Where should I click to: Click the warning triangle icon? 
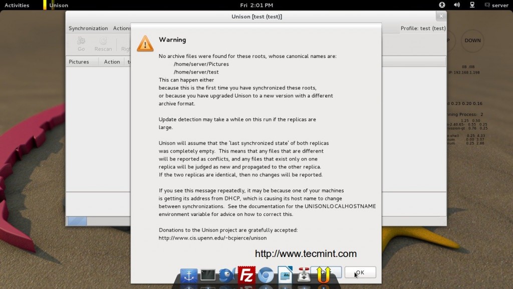(x=145, y=44)
